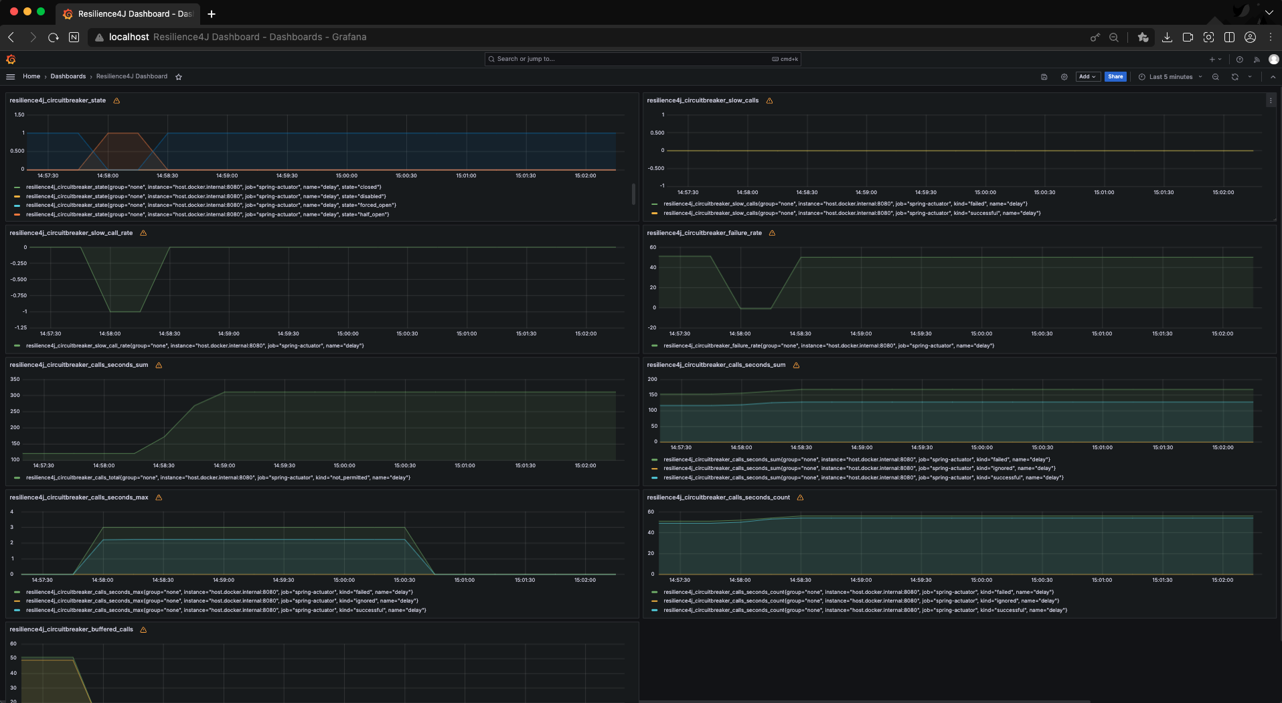
Task: Click warning icon on failure_rate panel
Action: (x=772, y=233)
